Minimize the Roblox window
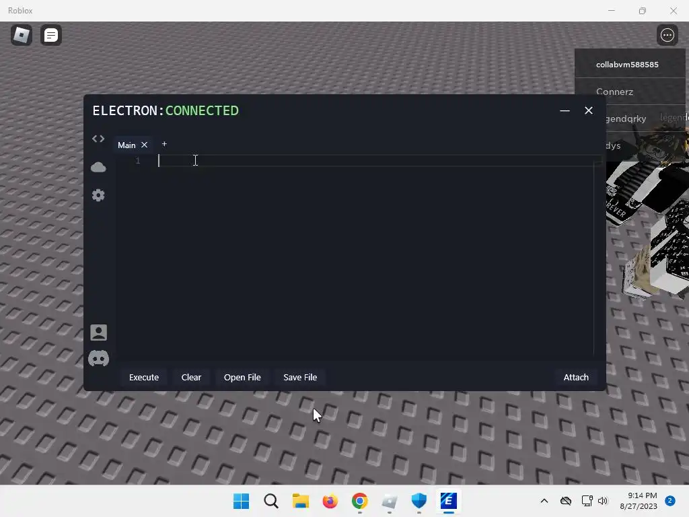689x517 pixels. 611,11
